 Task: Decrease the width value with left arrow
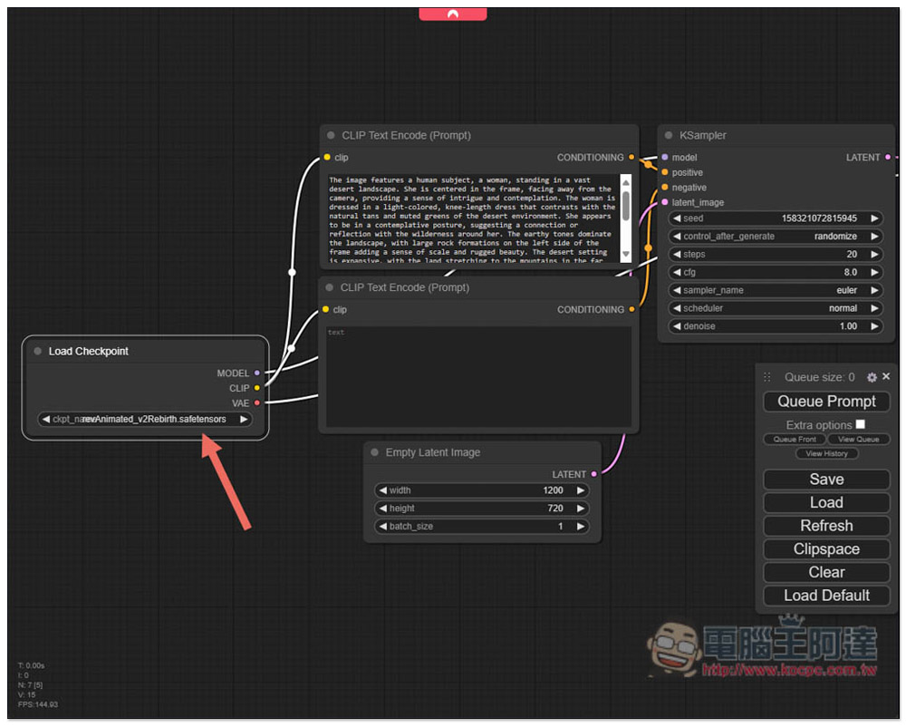pyautogui.click(x=382, y=490)
